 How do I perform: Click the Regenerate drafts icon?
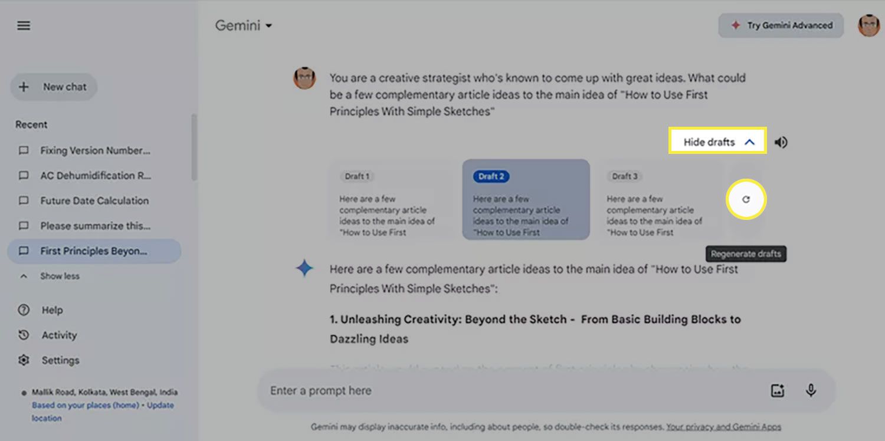pos(746,199)
